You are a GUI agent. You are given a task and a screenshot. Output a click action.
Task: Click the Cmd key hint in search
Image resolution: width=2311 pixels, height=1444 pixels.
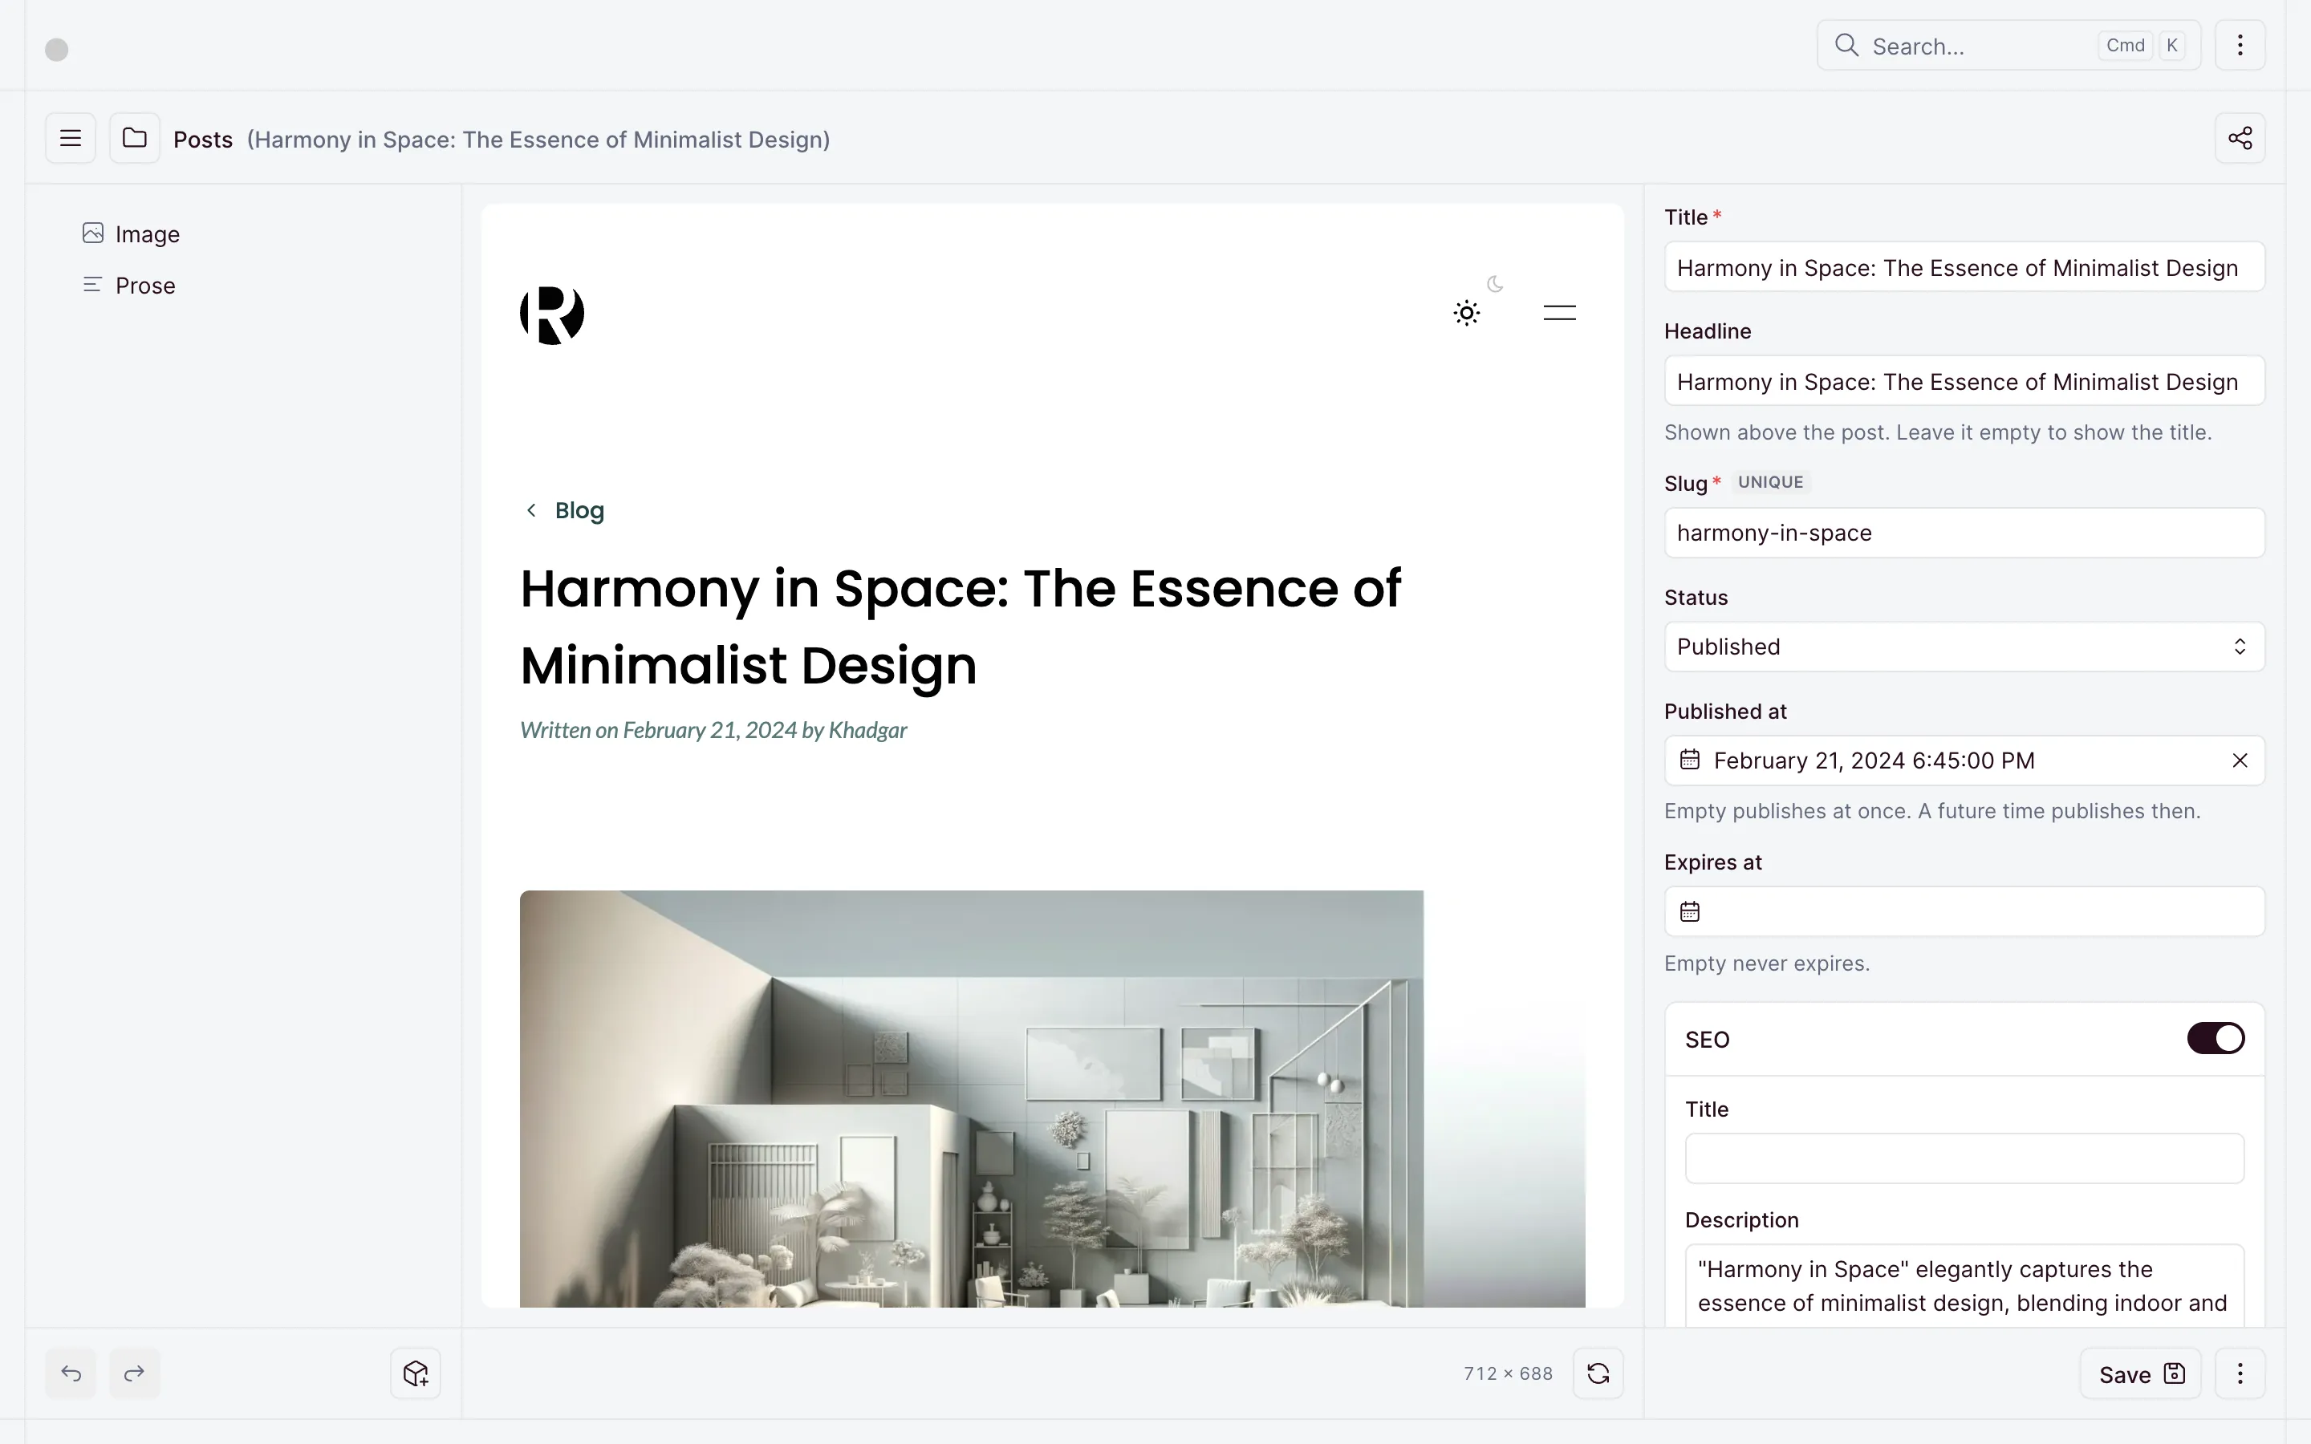pos(2126,45)
